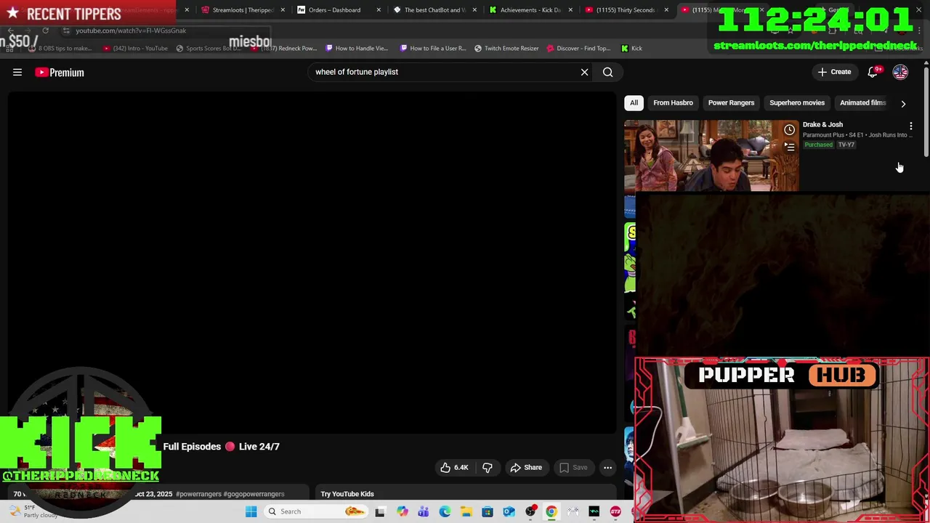This screenshot has height=523, width=930.
Task: Open How to Handle Vie... bookmark
Action: pos(357,49)
